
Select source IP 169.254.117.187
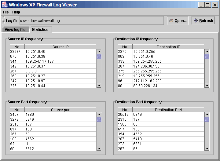53,61
